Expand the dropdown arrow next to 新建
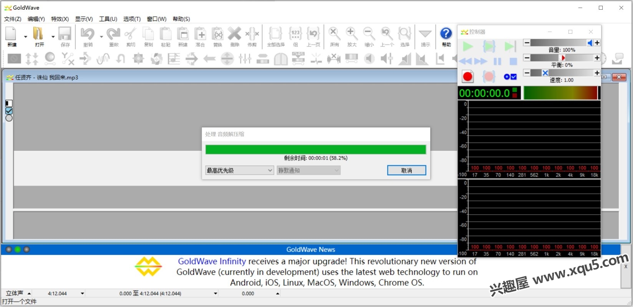The image size is (633, 307). 26,37
